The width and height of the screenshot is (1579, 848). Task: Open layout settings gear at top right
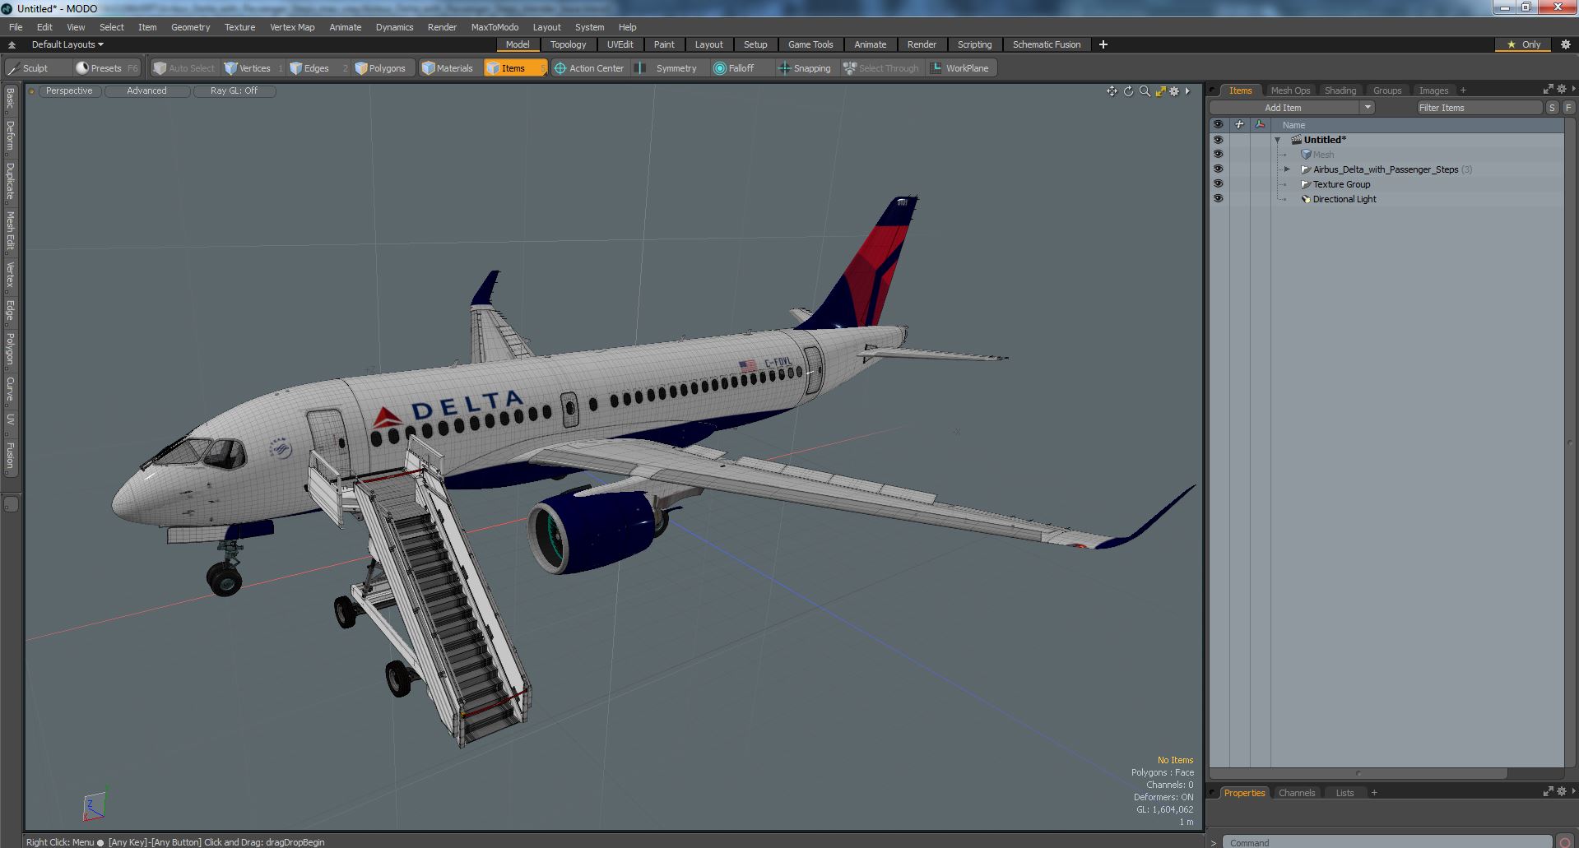[1565, 44]
